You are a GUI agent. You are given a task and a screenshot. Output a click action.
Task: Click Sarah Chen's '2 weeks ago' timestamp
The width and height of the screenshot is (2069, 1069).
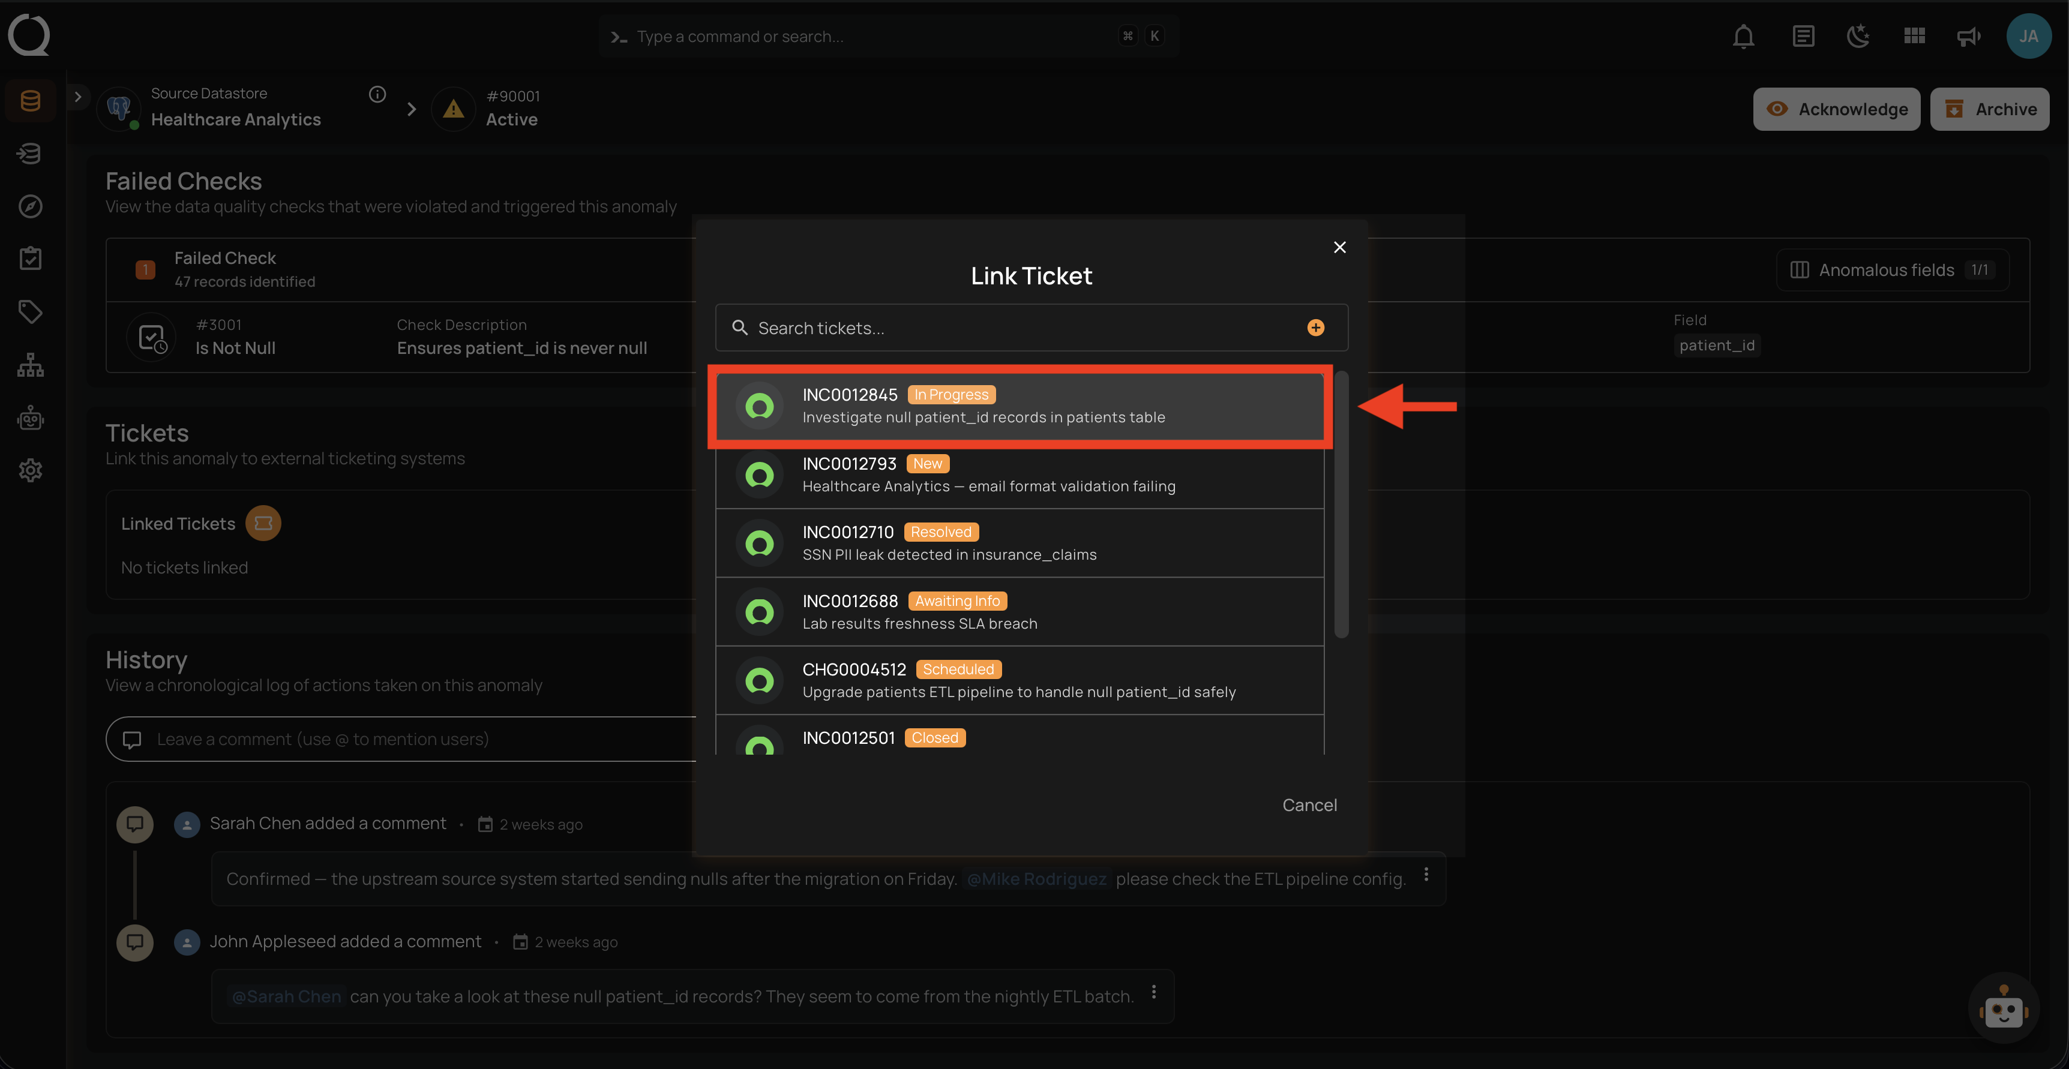pos(541,825)
